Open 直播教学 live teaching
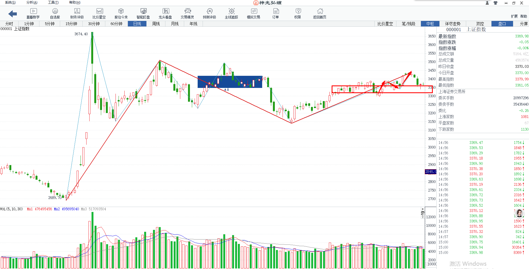The image size is (529, 269). [x=33, y=13]
